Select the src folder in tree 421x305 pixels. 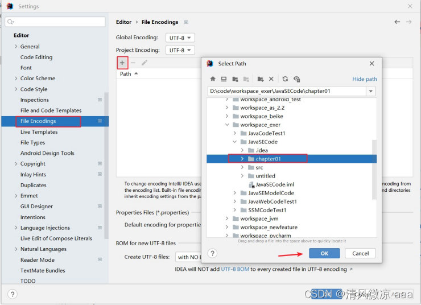coord(259,167)
